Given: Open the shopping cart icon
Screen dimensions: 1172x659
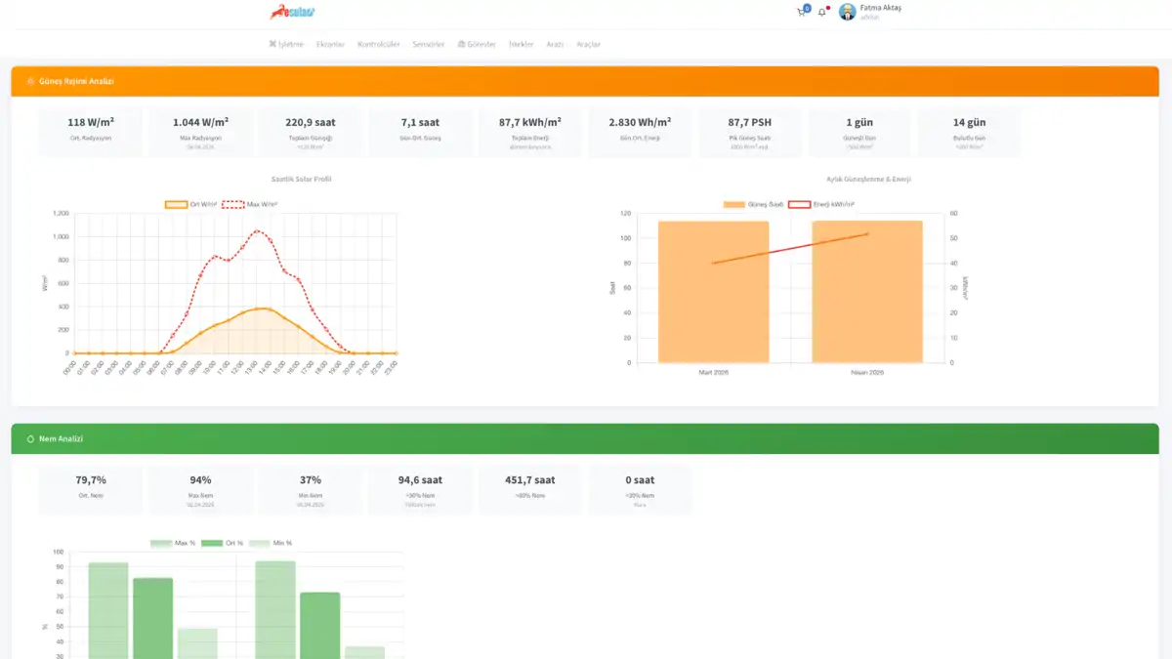Looking at the screenshot, I should tap(802, 13).
